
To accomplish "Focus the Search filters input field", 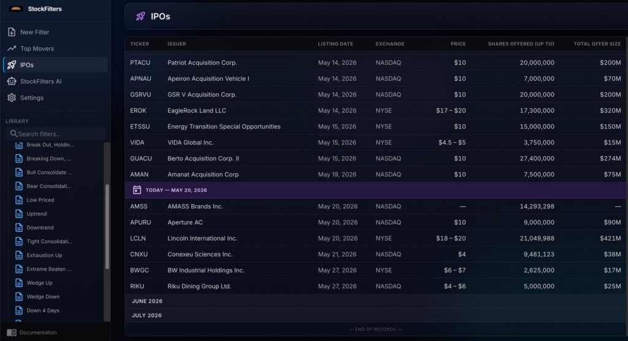I will pyautogui.click(x=56, y=133).
